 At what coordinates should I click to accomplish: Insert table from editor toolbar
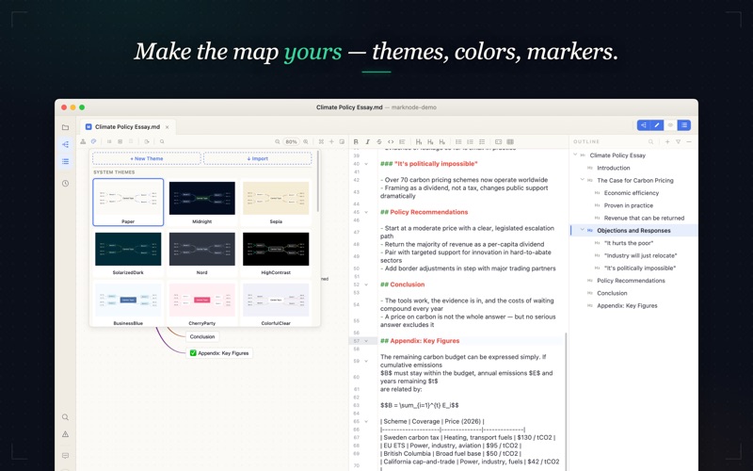coord(510,142)
